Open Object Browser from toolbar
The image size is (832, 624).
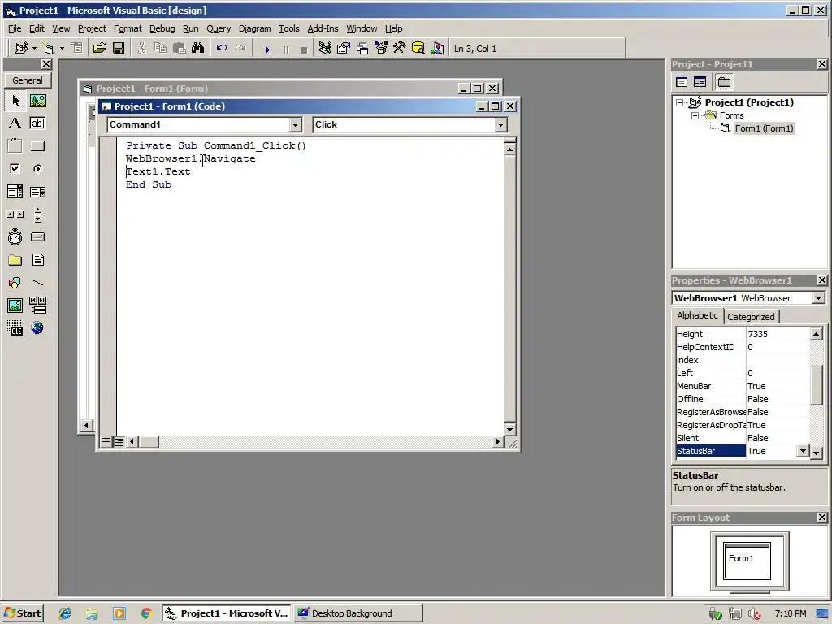coord(381,48)
